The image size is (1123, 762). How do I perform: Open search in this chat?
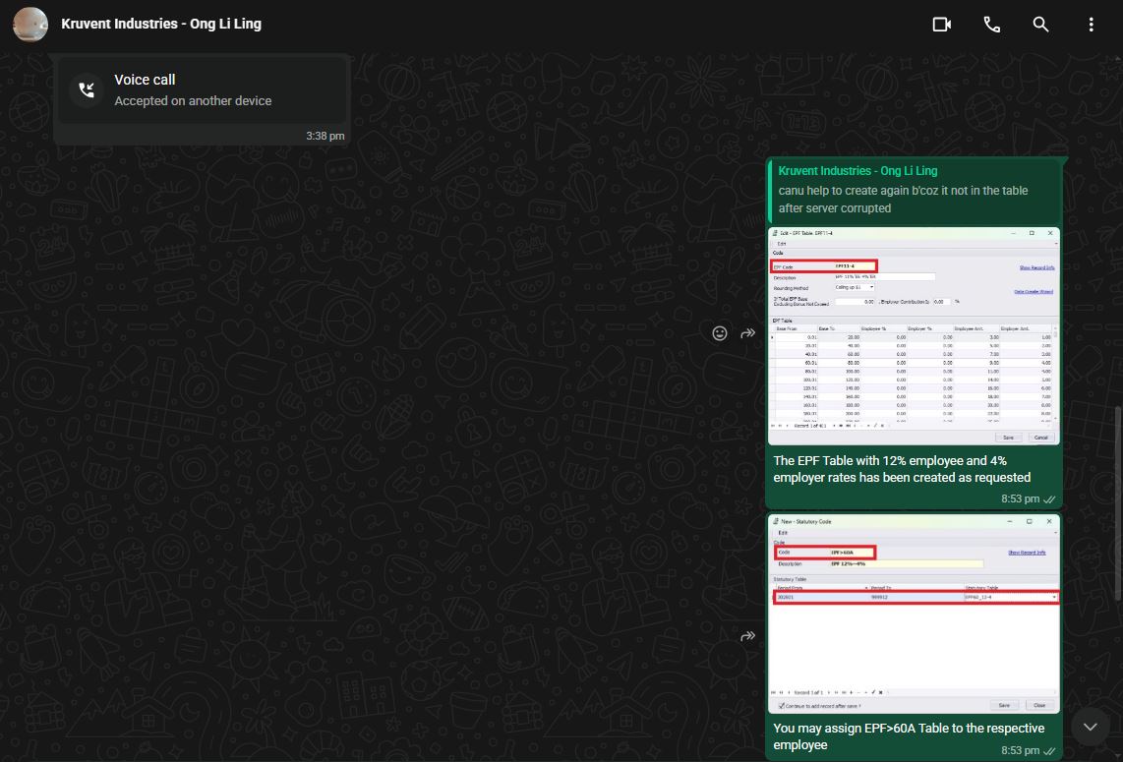tap(1040, 25)
